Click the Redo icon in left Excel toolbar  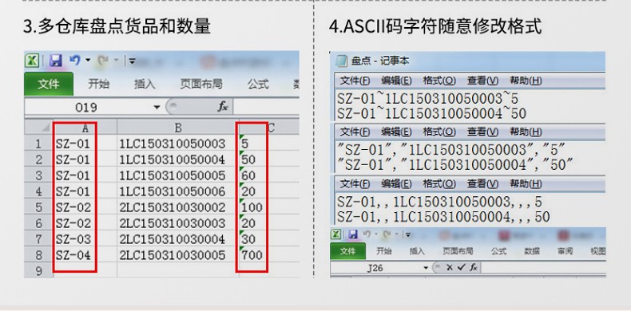click(x=103, y=61)
